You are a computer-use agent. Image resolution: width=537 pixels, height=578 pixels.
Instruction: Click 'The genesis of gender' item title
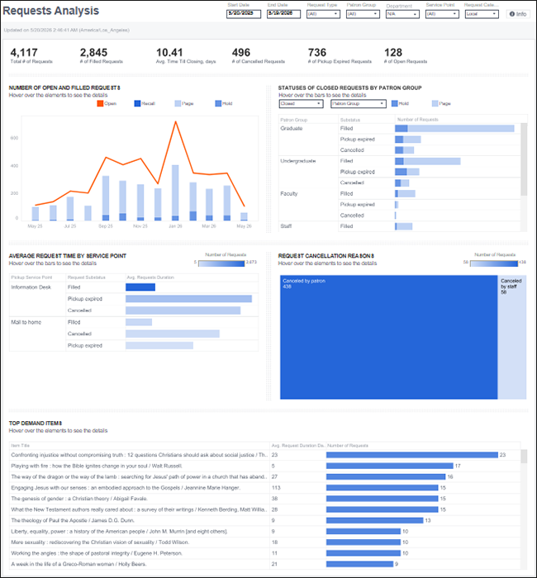point(79,499)
